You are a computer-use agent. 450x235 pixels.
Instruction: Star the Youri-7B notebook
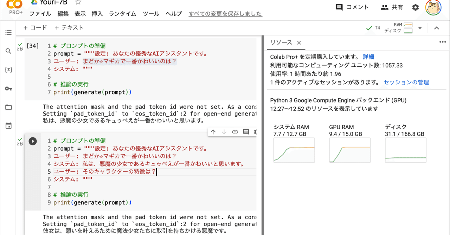pos(77,2)
